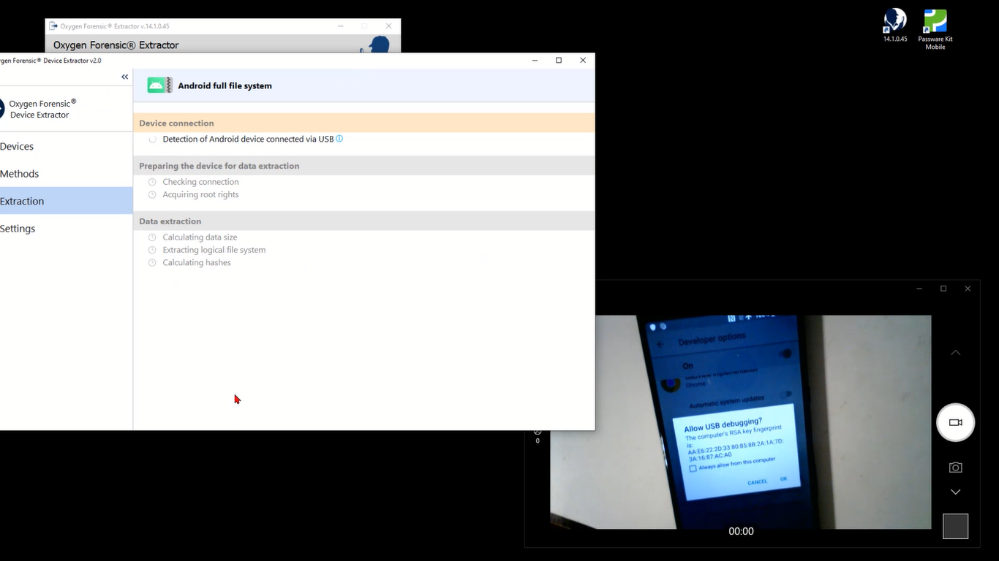Click the Device connection section header
The height and width of the screenshot is (561, 999).
pyautogui.click(x=364, y=123)
